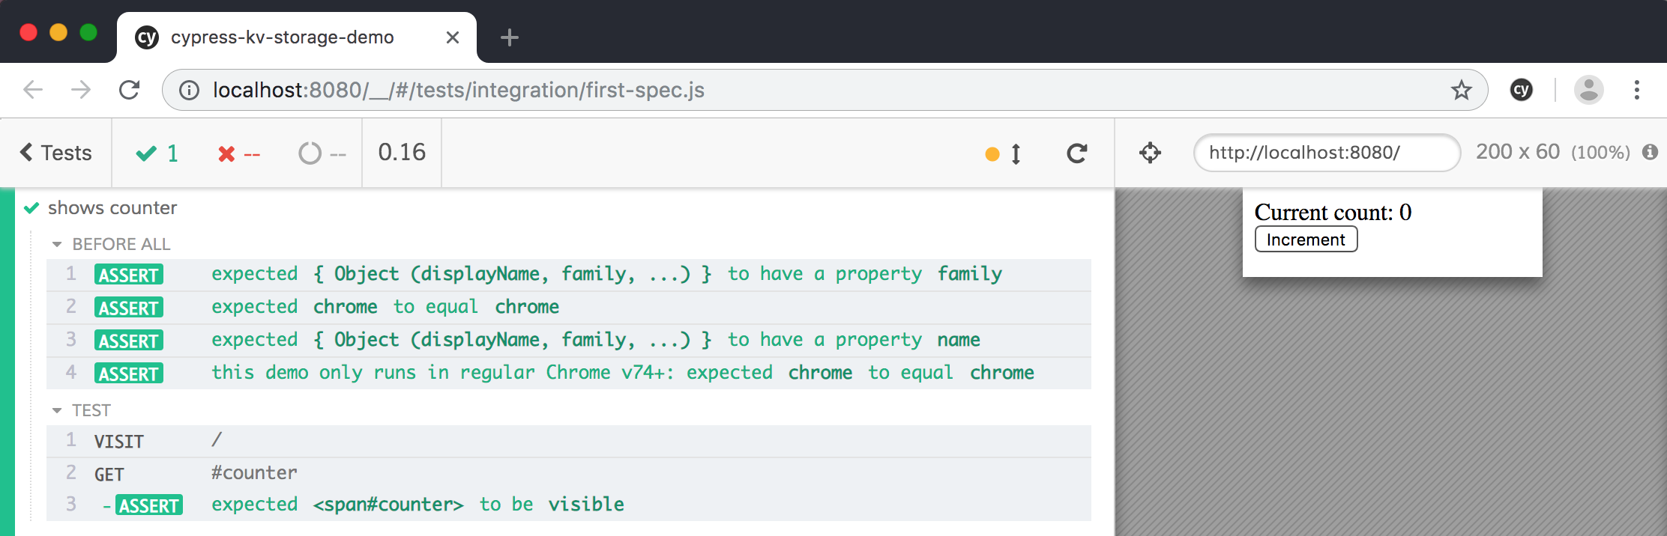1667x536 pixels.
Task: Open the user profile avatar
Action: [x=1588, y=90]
